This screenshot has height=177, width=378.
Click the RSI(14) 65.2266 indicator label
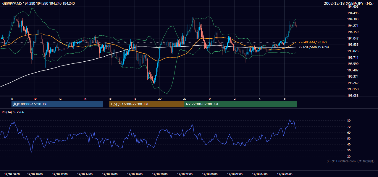click(x=13, y=112)
